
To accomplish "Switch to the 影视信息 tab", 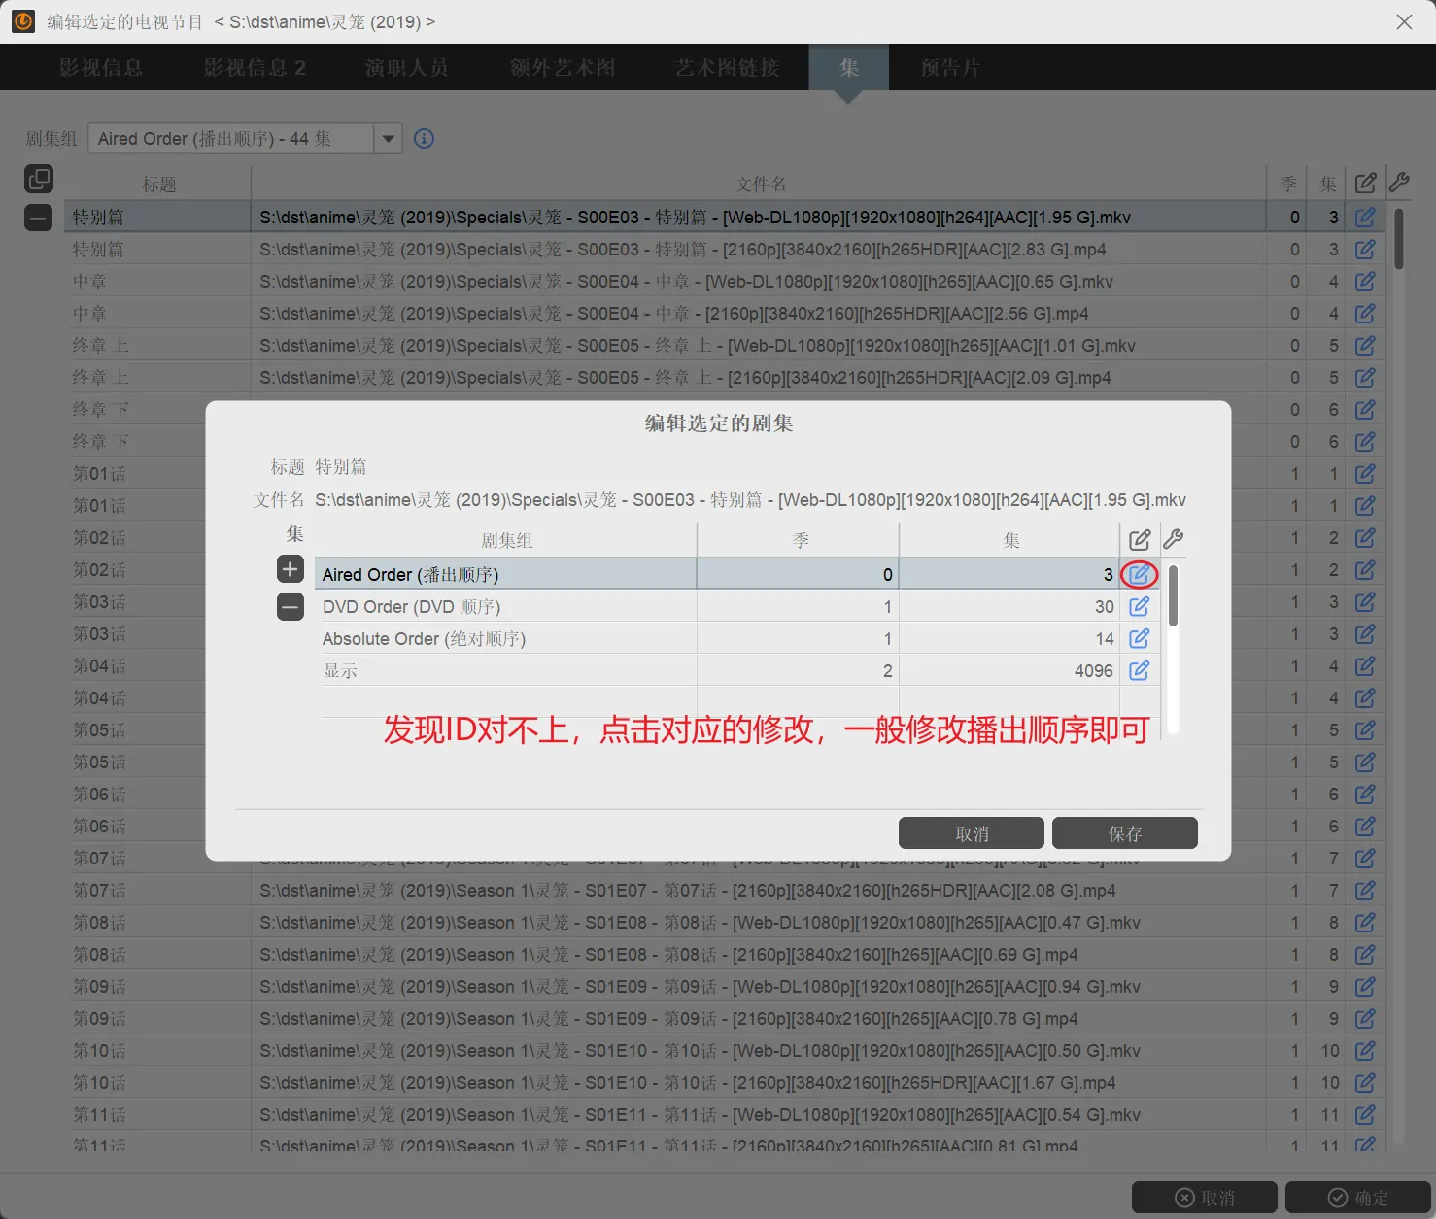I will pyautogui.click(x=100, y=68).
